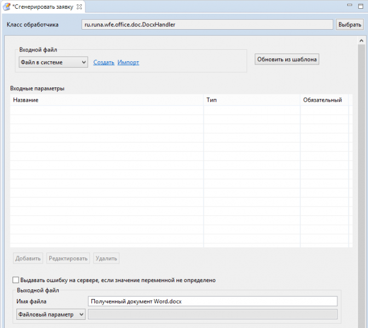Select the Сгенерировать заявку tab label
The height and width of the screenshot is (328, 368).
pyautogui.click(x=43, y=7)
